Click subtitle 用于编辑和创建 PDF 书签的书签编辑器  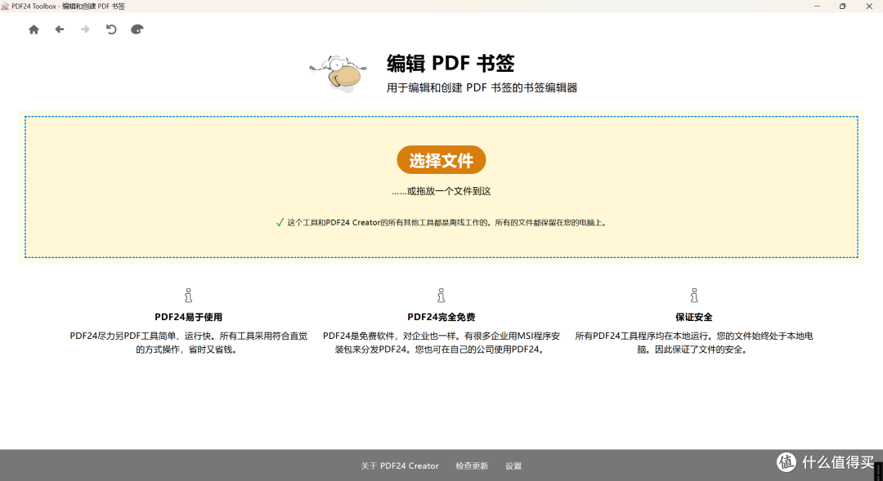click(x=482, y=87)
